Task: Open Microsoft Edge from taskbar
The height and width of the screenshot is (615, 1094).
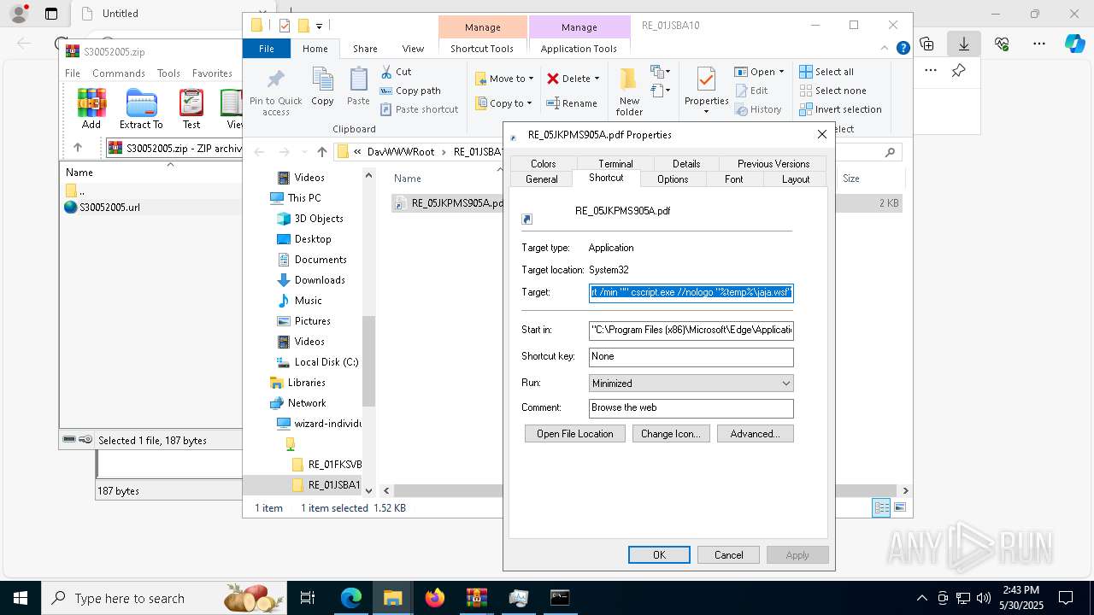Action: click(351, 598)
